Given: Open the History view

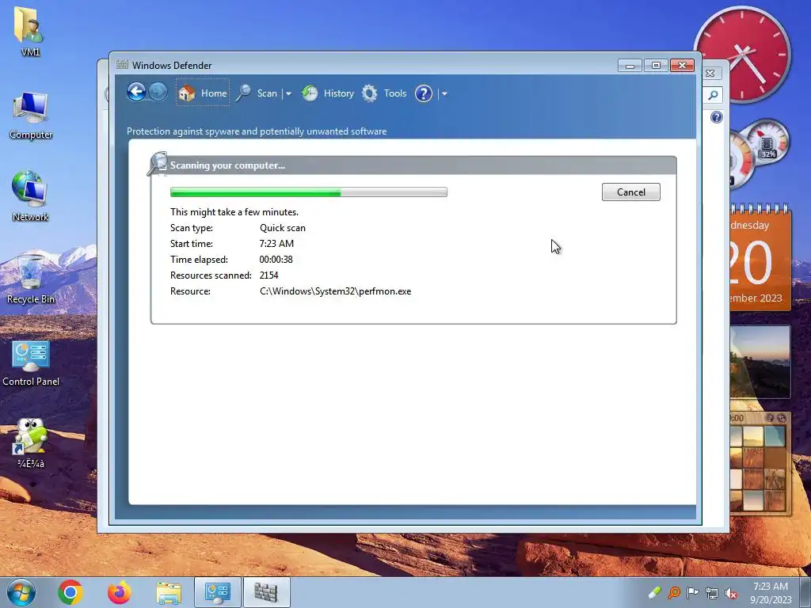Looking at the screenshot, I should (x=338, y=93).
